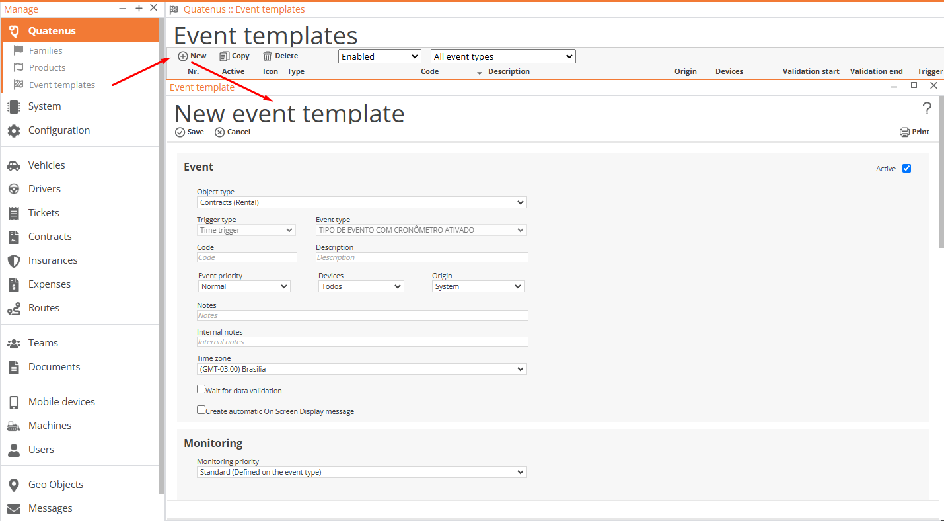
Task: Save the new event template
Action: pyautogui.click(x=190, y=132)
